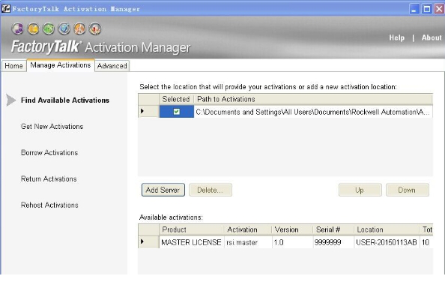Select the serial number cell "9999999"

tap(334, 242)
